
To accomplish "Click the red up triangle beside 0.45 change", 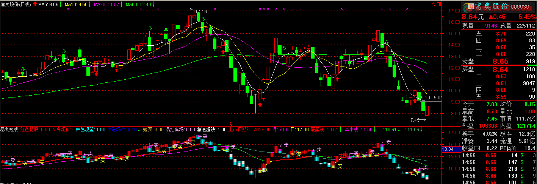I will (x=491, y=17).
